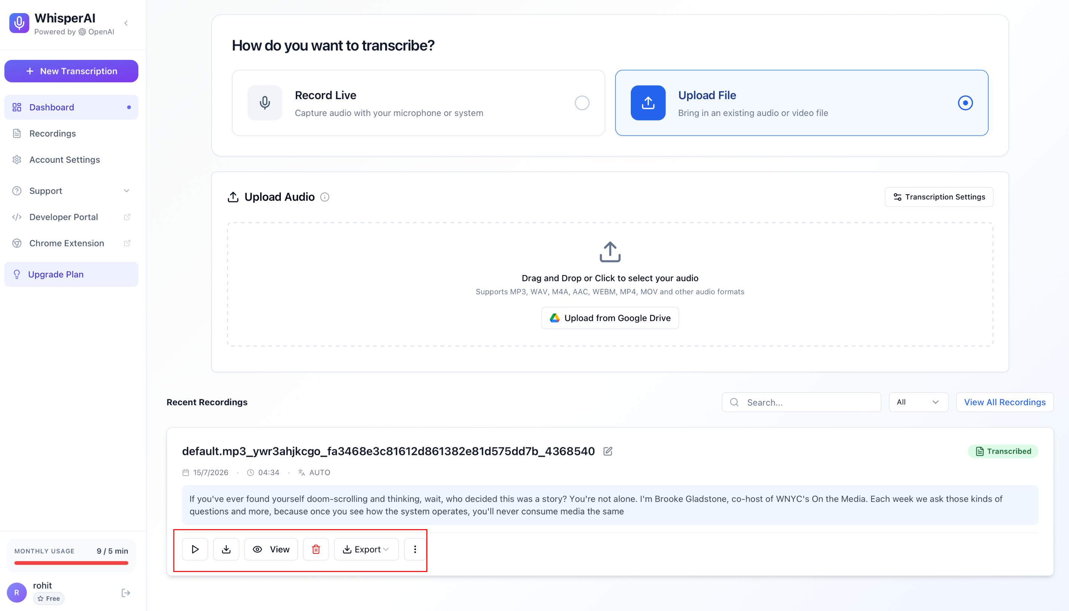
Task: Click into the recordings Search field
Action: coord(801,403)
